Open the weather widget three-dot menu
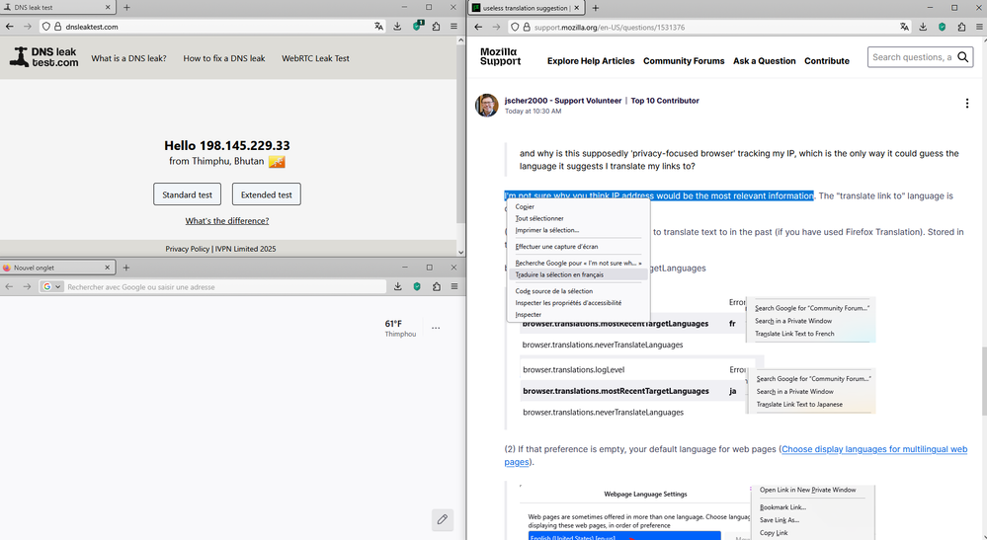The width and height of the screenshot is (987, 540). 436,328
